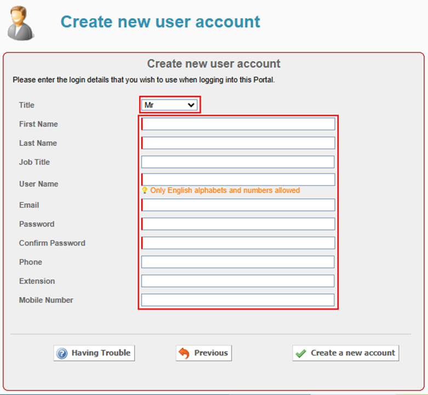Select the Job Title input box
The width and height of the screenshot is (428, 395).
pos(238,162)
